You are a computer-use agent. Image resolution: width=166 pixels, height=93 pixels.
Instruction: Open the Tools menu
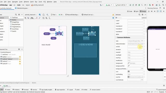click(x=40, y=2)
